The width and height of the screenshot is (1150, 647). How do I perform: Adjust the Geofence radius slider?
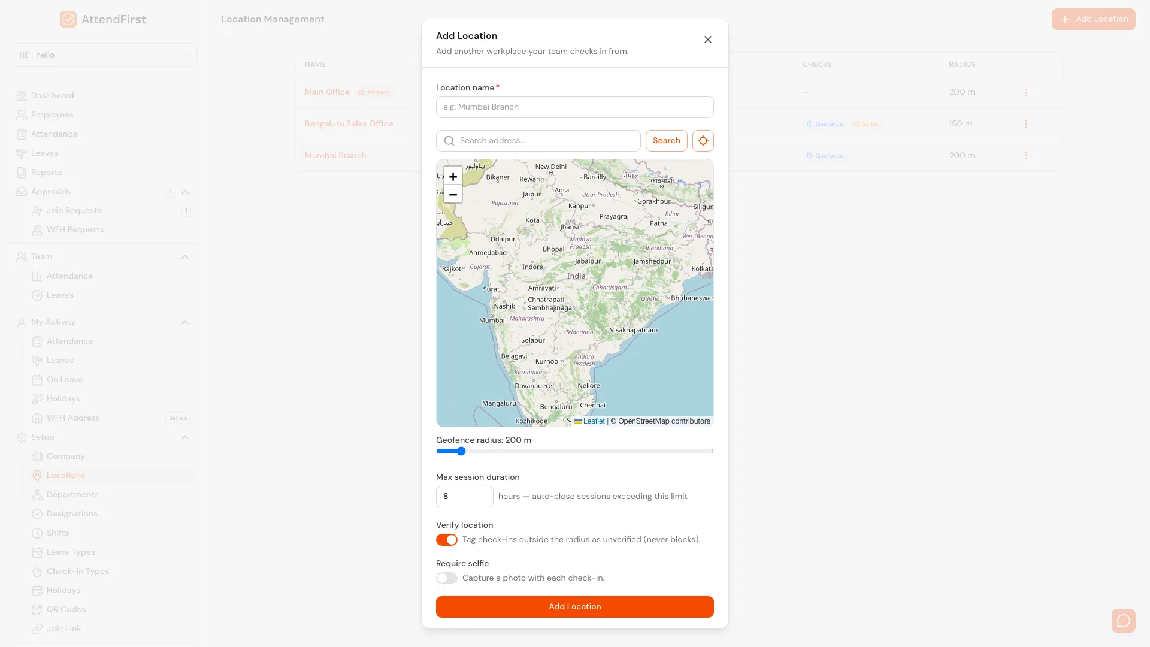(x=575, y=451)
